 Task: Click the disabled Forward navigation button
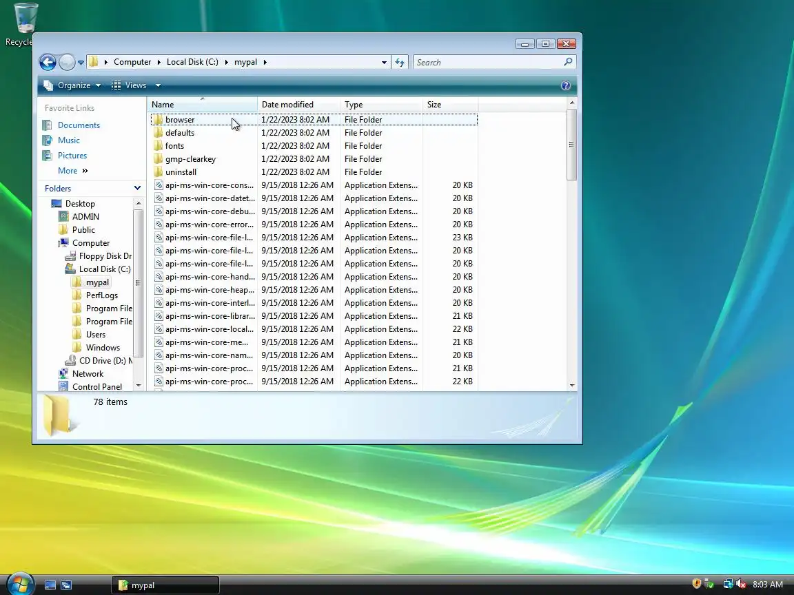point(67,62)
